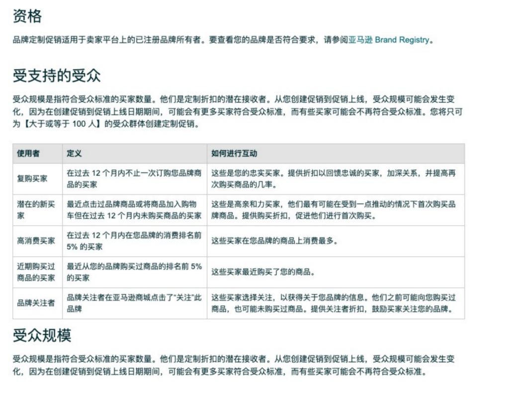
Task: Select the 定义 column header
Action: (x=75, y=154)
